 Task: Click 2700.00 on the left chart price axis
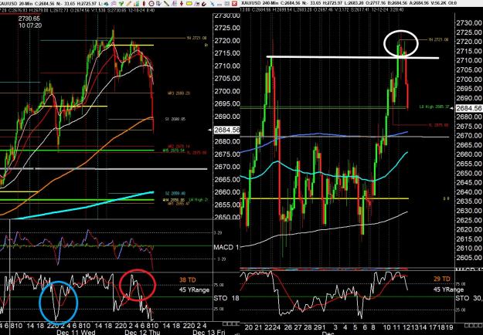(227, 91)
